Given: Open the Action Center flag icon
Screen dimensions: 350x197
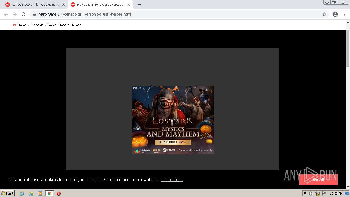Looking at the screenshot, I should click(x=324, y=193).
